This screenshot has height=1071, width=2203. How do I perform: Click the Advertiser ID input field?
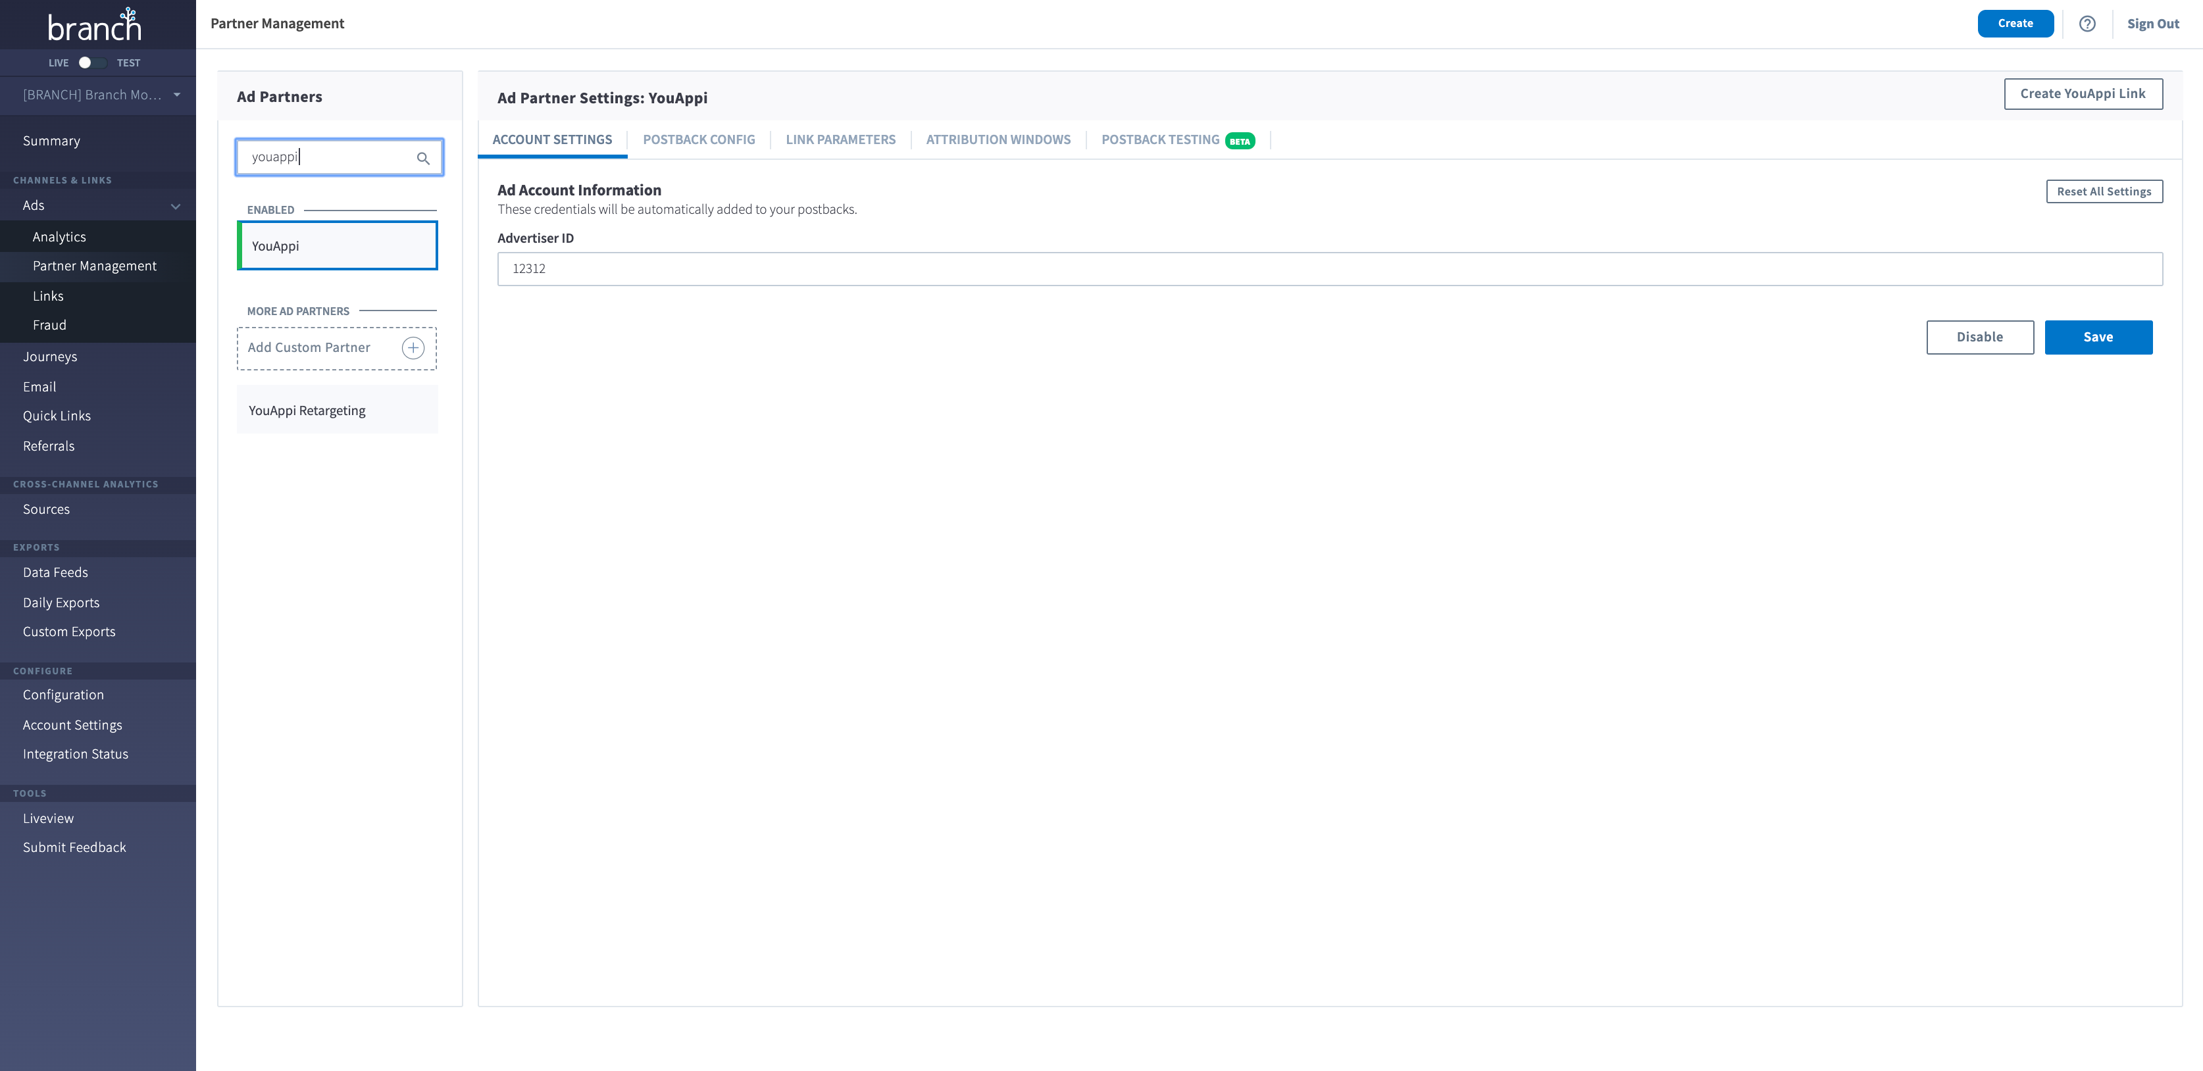(1330, 268)
